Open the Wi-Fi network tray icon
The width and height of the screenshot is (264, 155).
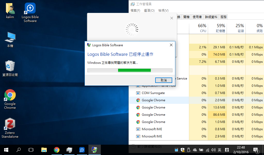click(208, 150)
